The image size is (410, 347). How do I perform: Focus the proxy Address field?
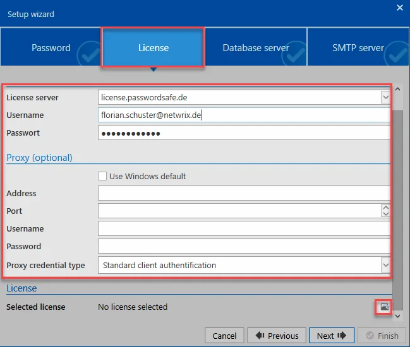pos(244,193)
